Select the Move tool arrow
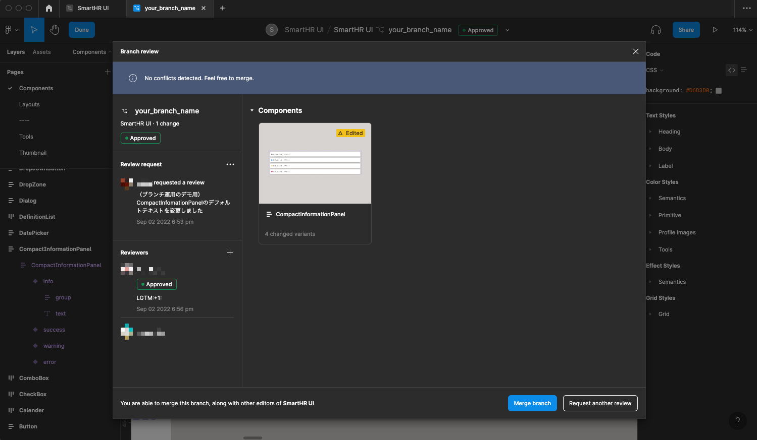757x440 pixels. pyautogui.click(x=34, y=30)
